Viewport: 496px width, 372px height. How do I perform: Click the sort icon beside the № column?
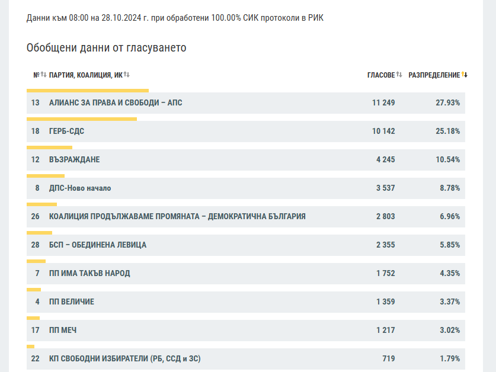pos(43,75)
